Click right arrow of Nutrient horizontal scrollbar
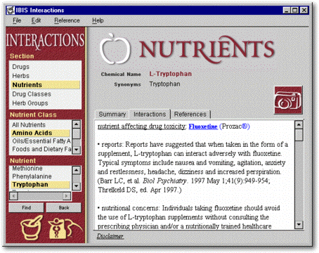The height and width of the screenshot is (253, 319). [67, 196]
